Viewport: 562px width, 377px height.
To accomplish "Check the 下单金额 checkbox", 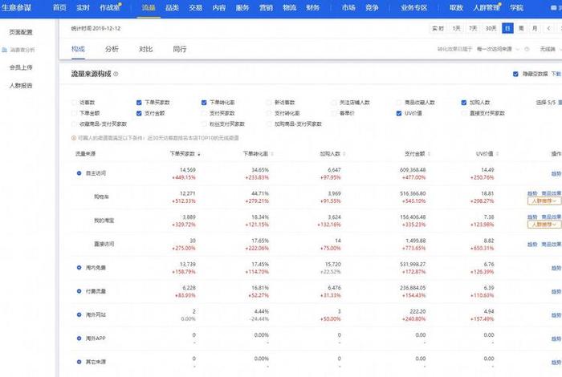I will click(x=74, y=113).
